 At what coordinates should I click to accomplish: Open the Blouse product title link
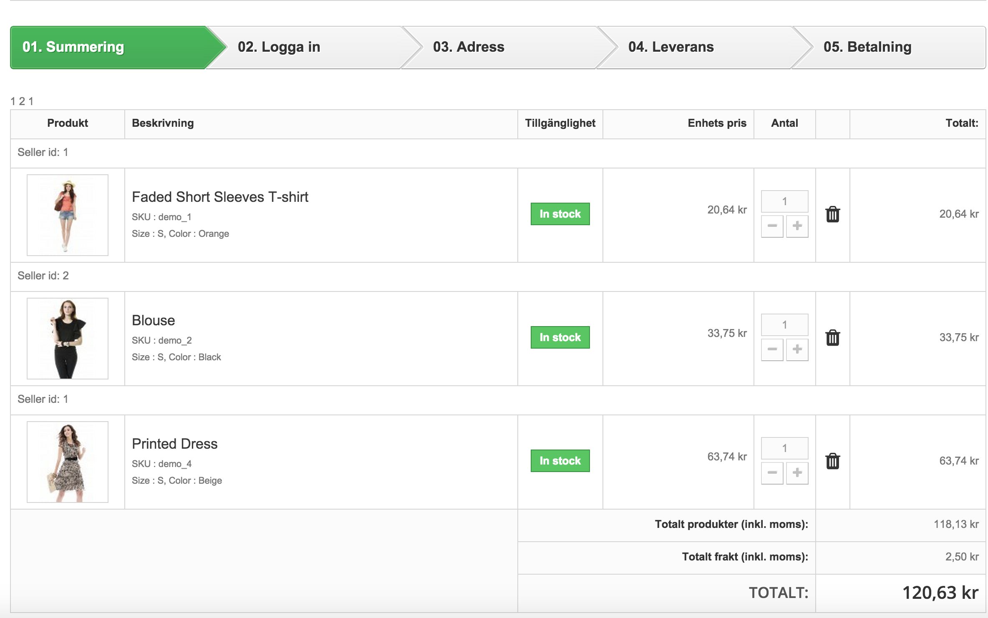pyautogui.click(x=154, y=320)
